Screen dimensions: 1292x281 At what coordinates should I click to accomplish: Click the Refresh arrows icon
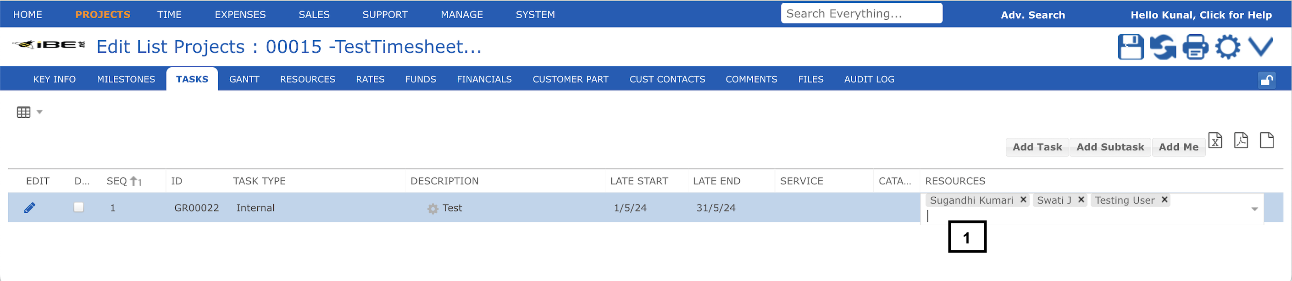[x=1163, y=47]
